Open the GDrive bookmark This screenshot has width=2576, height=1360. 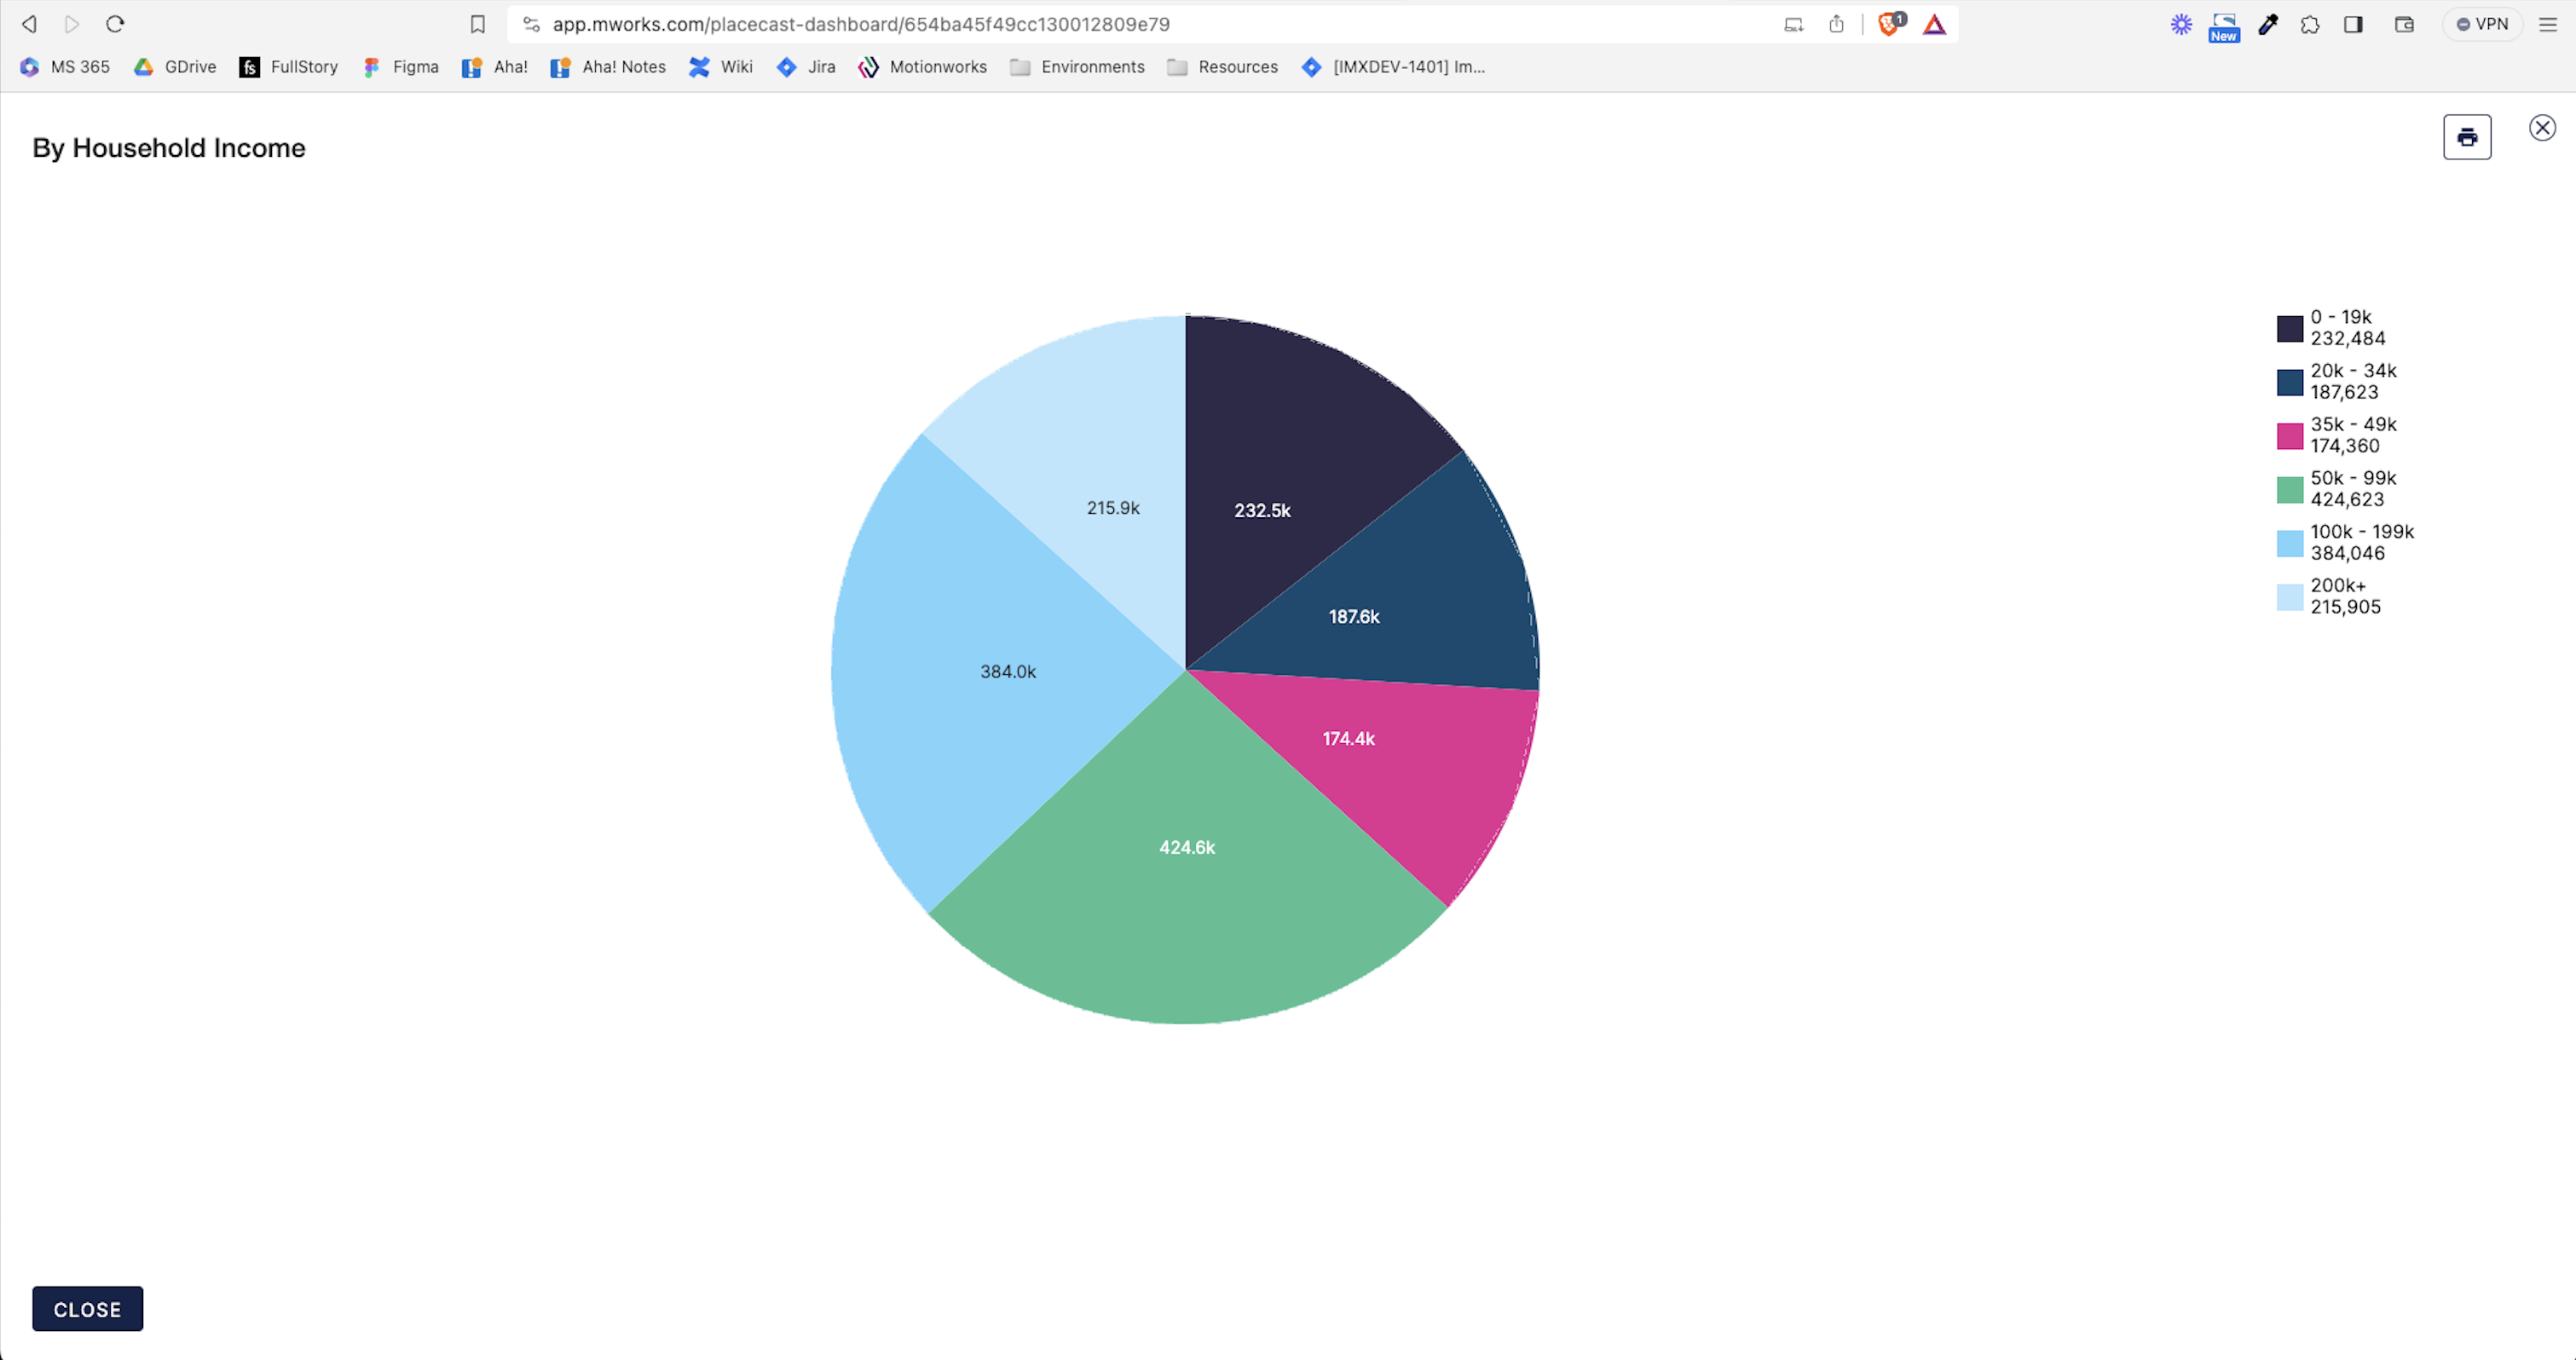point(176,67)
